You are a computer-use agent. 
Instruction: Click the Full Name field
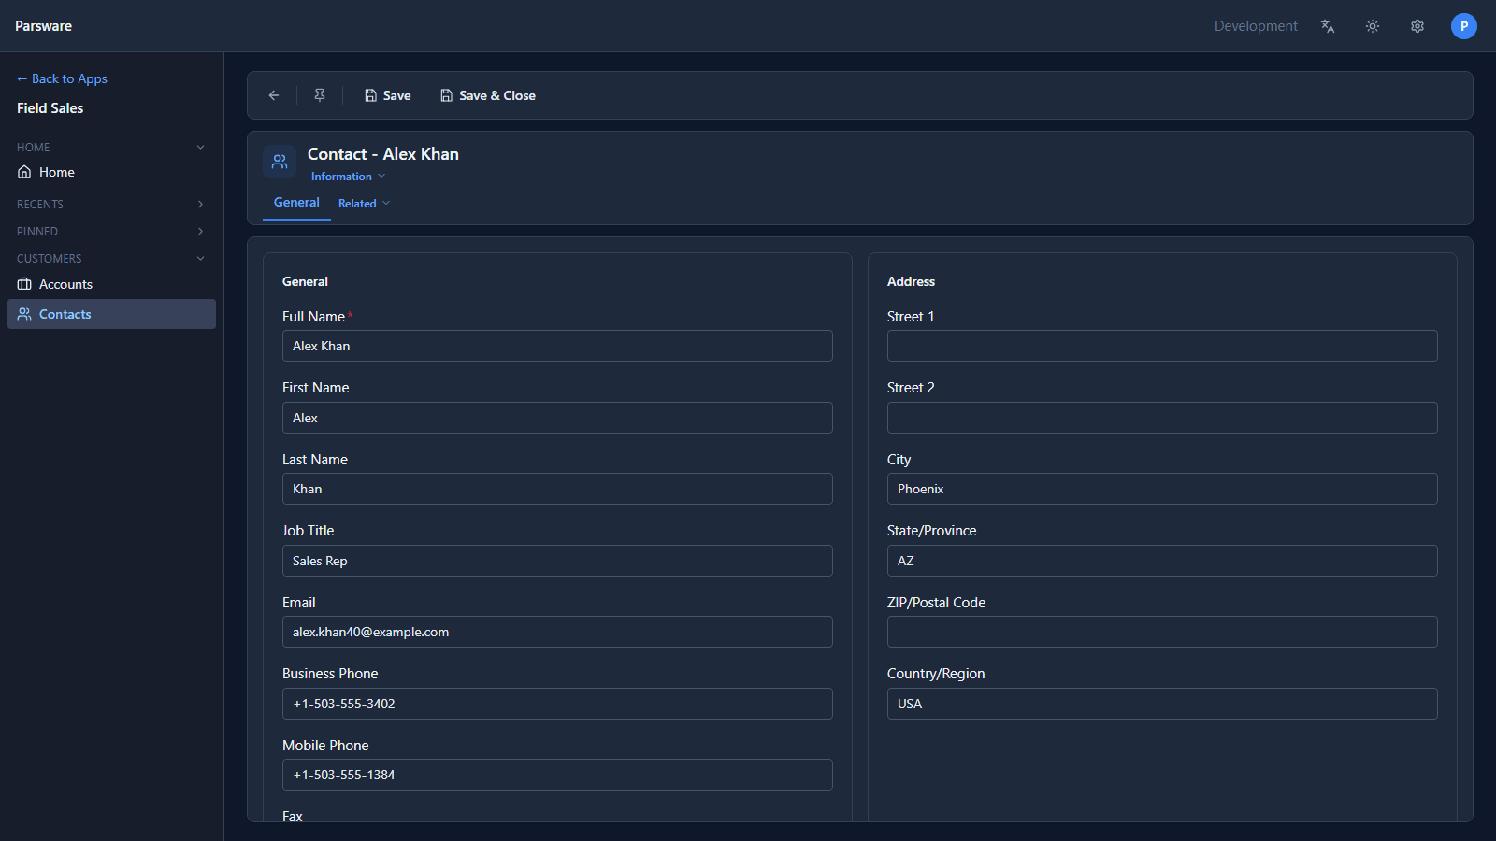[x=557, y=346]
